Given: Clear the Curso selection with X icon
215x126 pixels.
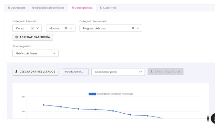Looking at the screenshot, I should tap(32, 28).
